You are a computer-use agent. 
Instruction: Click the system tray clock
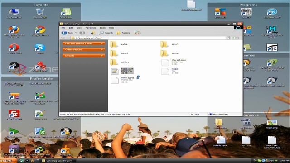(x=285, y=161)
